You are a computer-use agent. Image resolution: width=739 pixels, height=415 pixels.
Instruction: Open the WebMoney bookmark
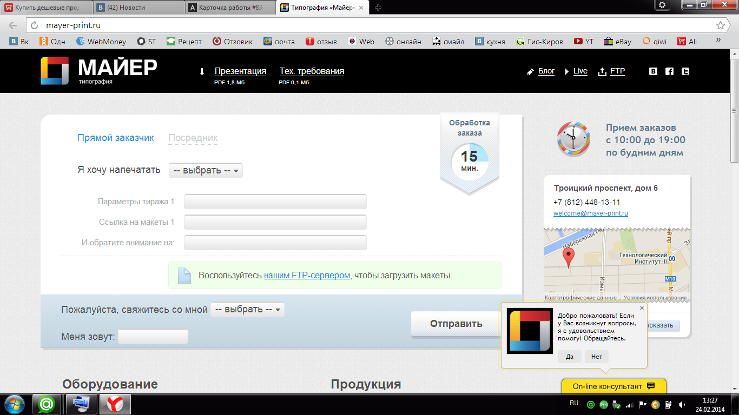tap(101, 41)
